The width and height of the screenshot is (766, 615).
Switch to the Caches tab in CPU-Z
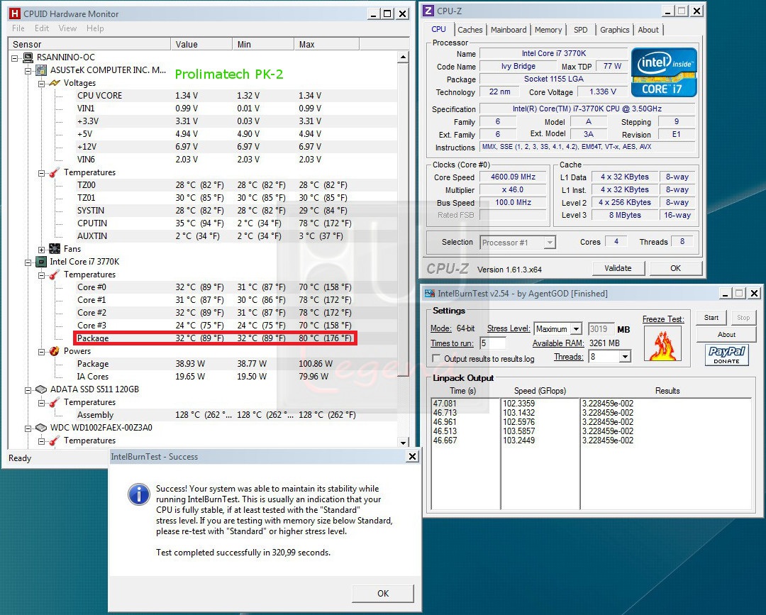[470, 30]
